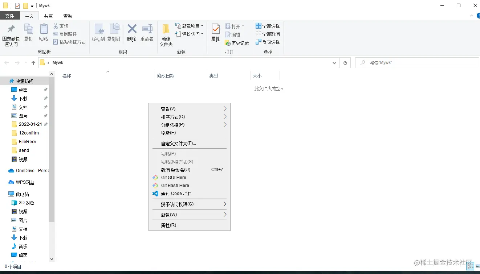The width and height of the screenshot is (480, 274).
Task: Click the back navigation arrow
Action: click(x=7, y=63)
